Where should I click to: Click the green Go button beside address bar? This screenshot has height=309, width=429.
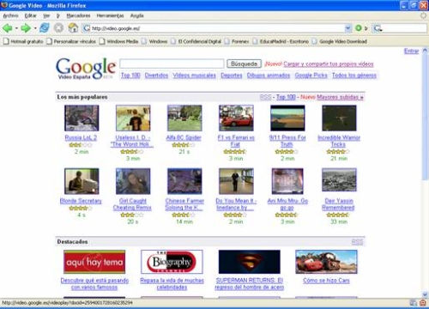click(359, 28)
